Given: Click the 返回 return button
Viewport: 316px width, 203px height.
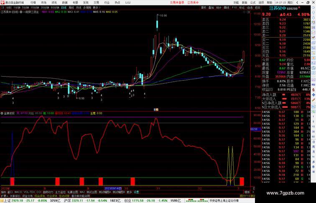Looking at the screenshot, I should [x=257, y=8].
